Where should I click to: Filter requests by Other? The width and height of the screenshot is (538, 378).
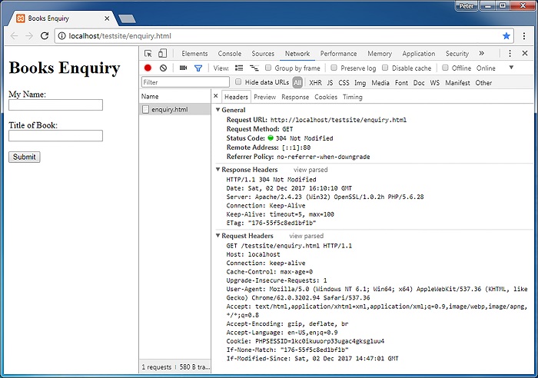pyautogui.click(x=483, y=83)
